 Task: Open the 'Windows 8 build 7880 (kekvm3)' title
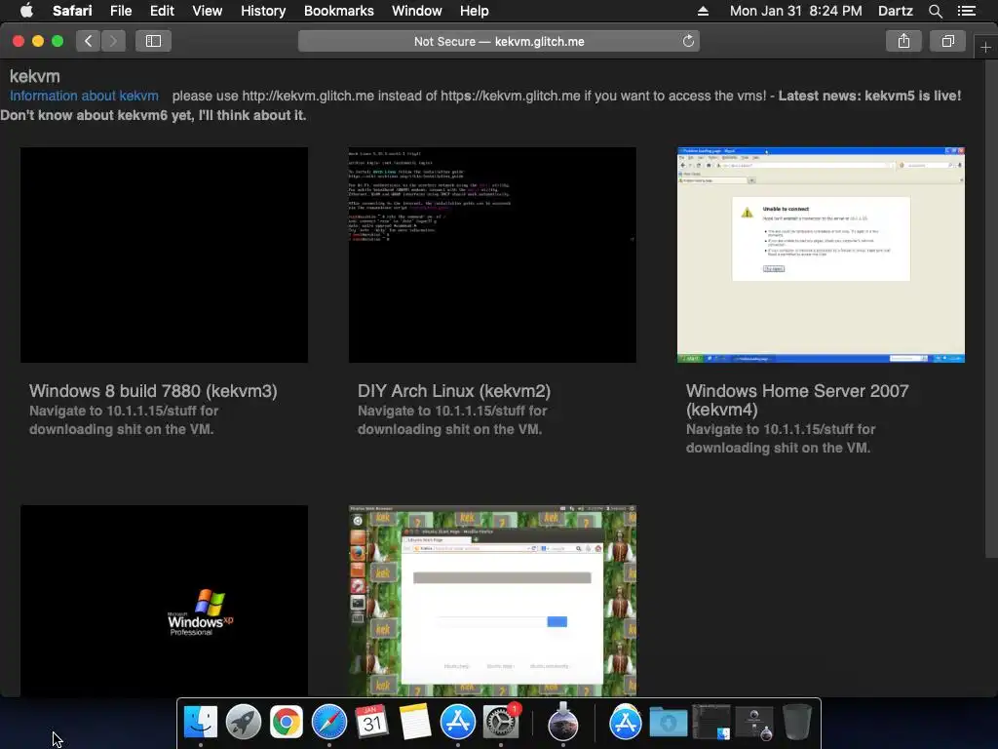153,390
